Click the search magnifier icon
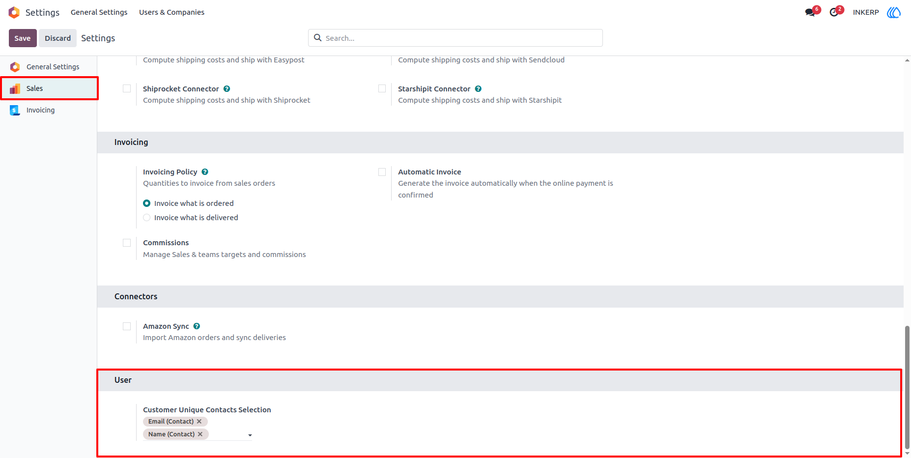 point(318,38)
